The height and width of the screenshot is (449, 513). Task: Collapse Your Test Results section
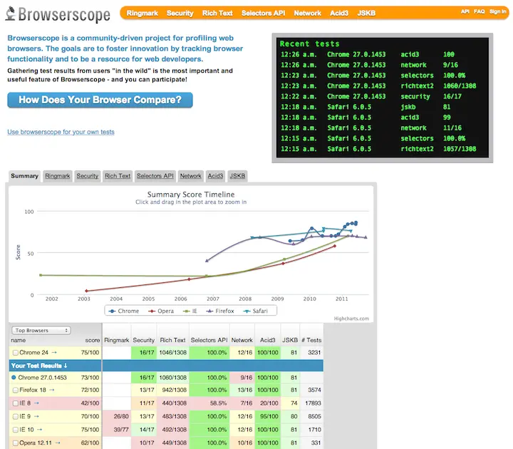pos(39,366)
